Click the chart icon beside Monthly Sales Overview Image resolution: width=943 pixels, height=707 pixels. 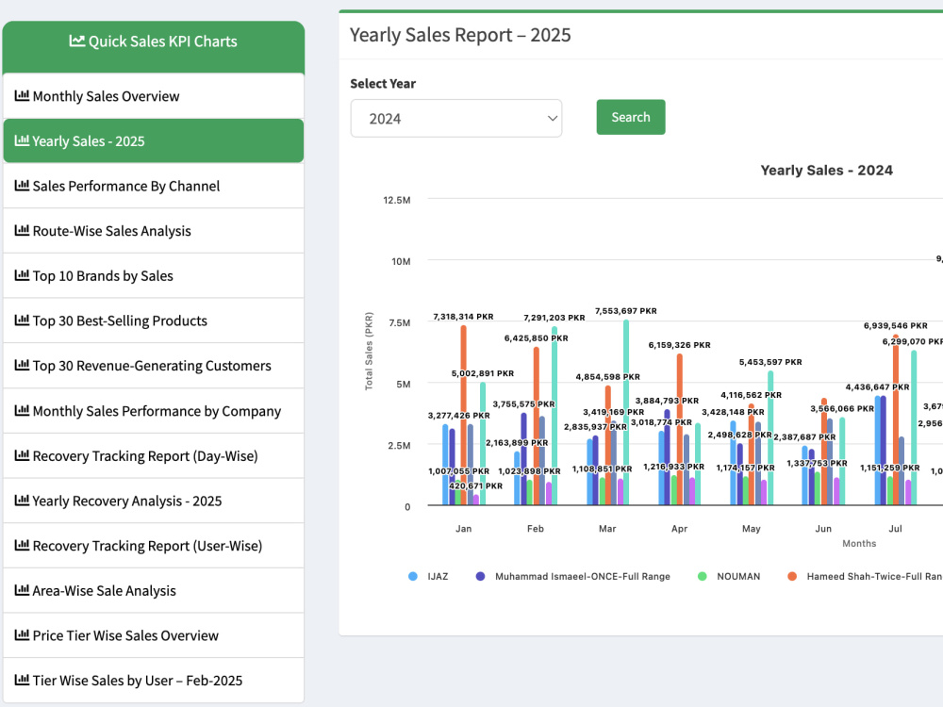[x=22, y=95]
